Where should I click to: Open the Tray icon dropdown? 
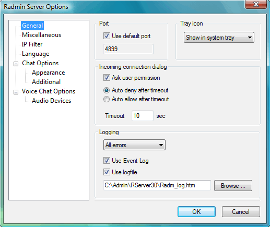(x=219, y=38)
